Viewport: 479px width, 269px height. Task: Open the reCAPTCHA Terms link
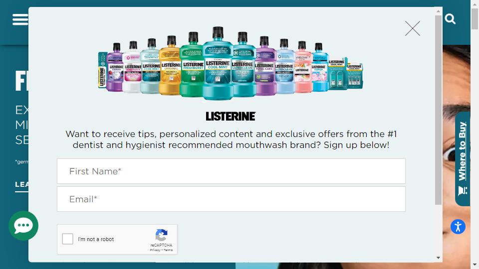coord(168,250)
